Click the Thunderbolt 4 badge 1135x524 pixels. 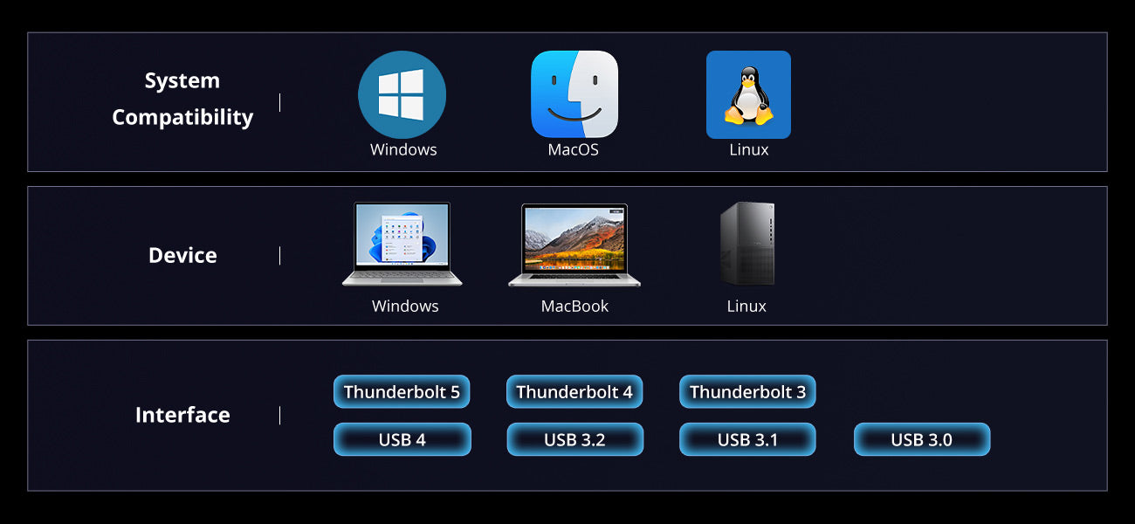(x=574, y=391)
